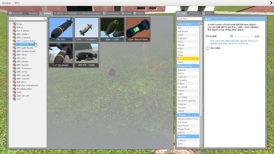Image resolution: width=274 pixels, height=154 pixels.
Task: Switch to the Post Process tab
Action: pos(111,13)
